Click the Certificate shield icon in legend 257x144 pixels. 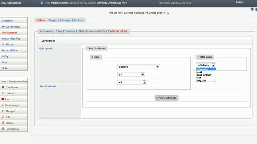point(3,87)
